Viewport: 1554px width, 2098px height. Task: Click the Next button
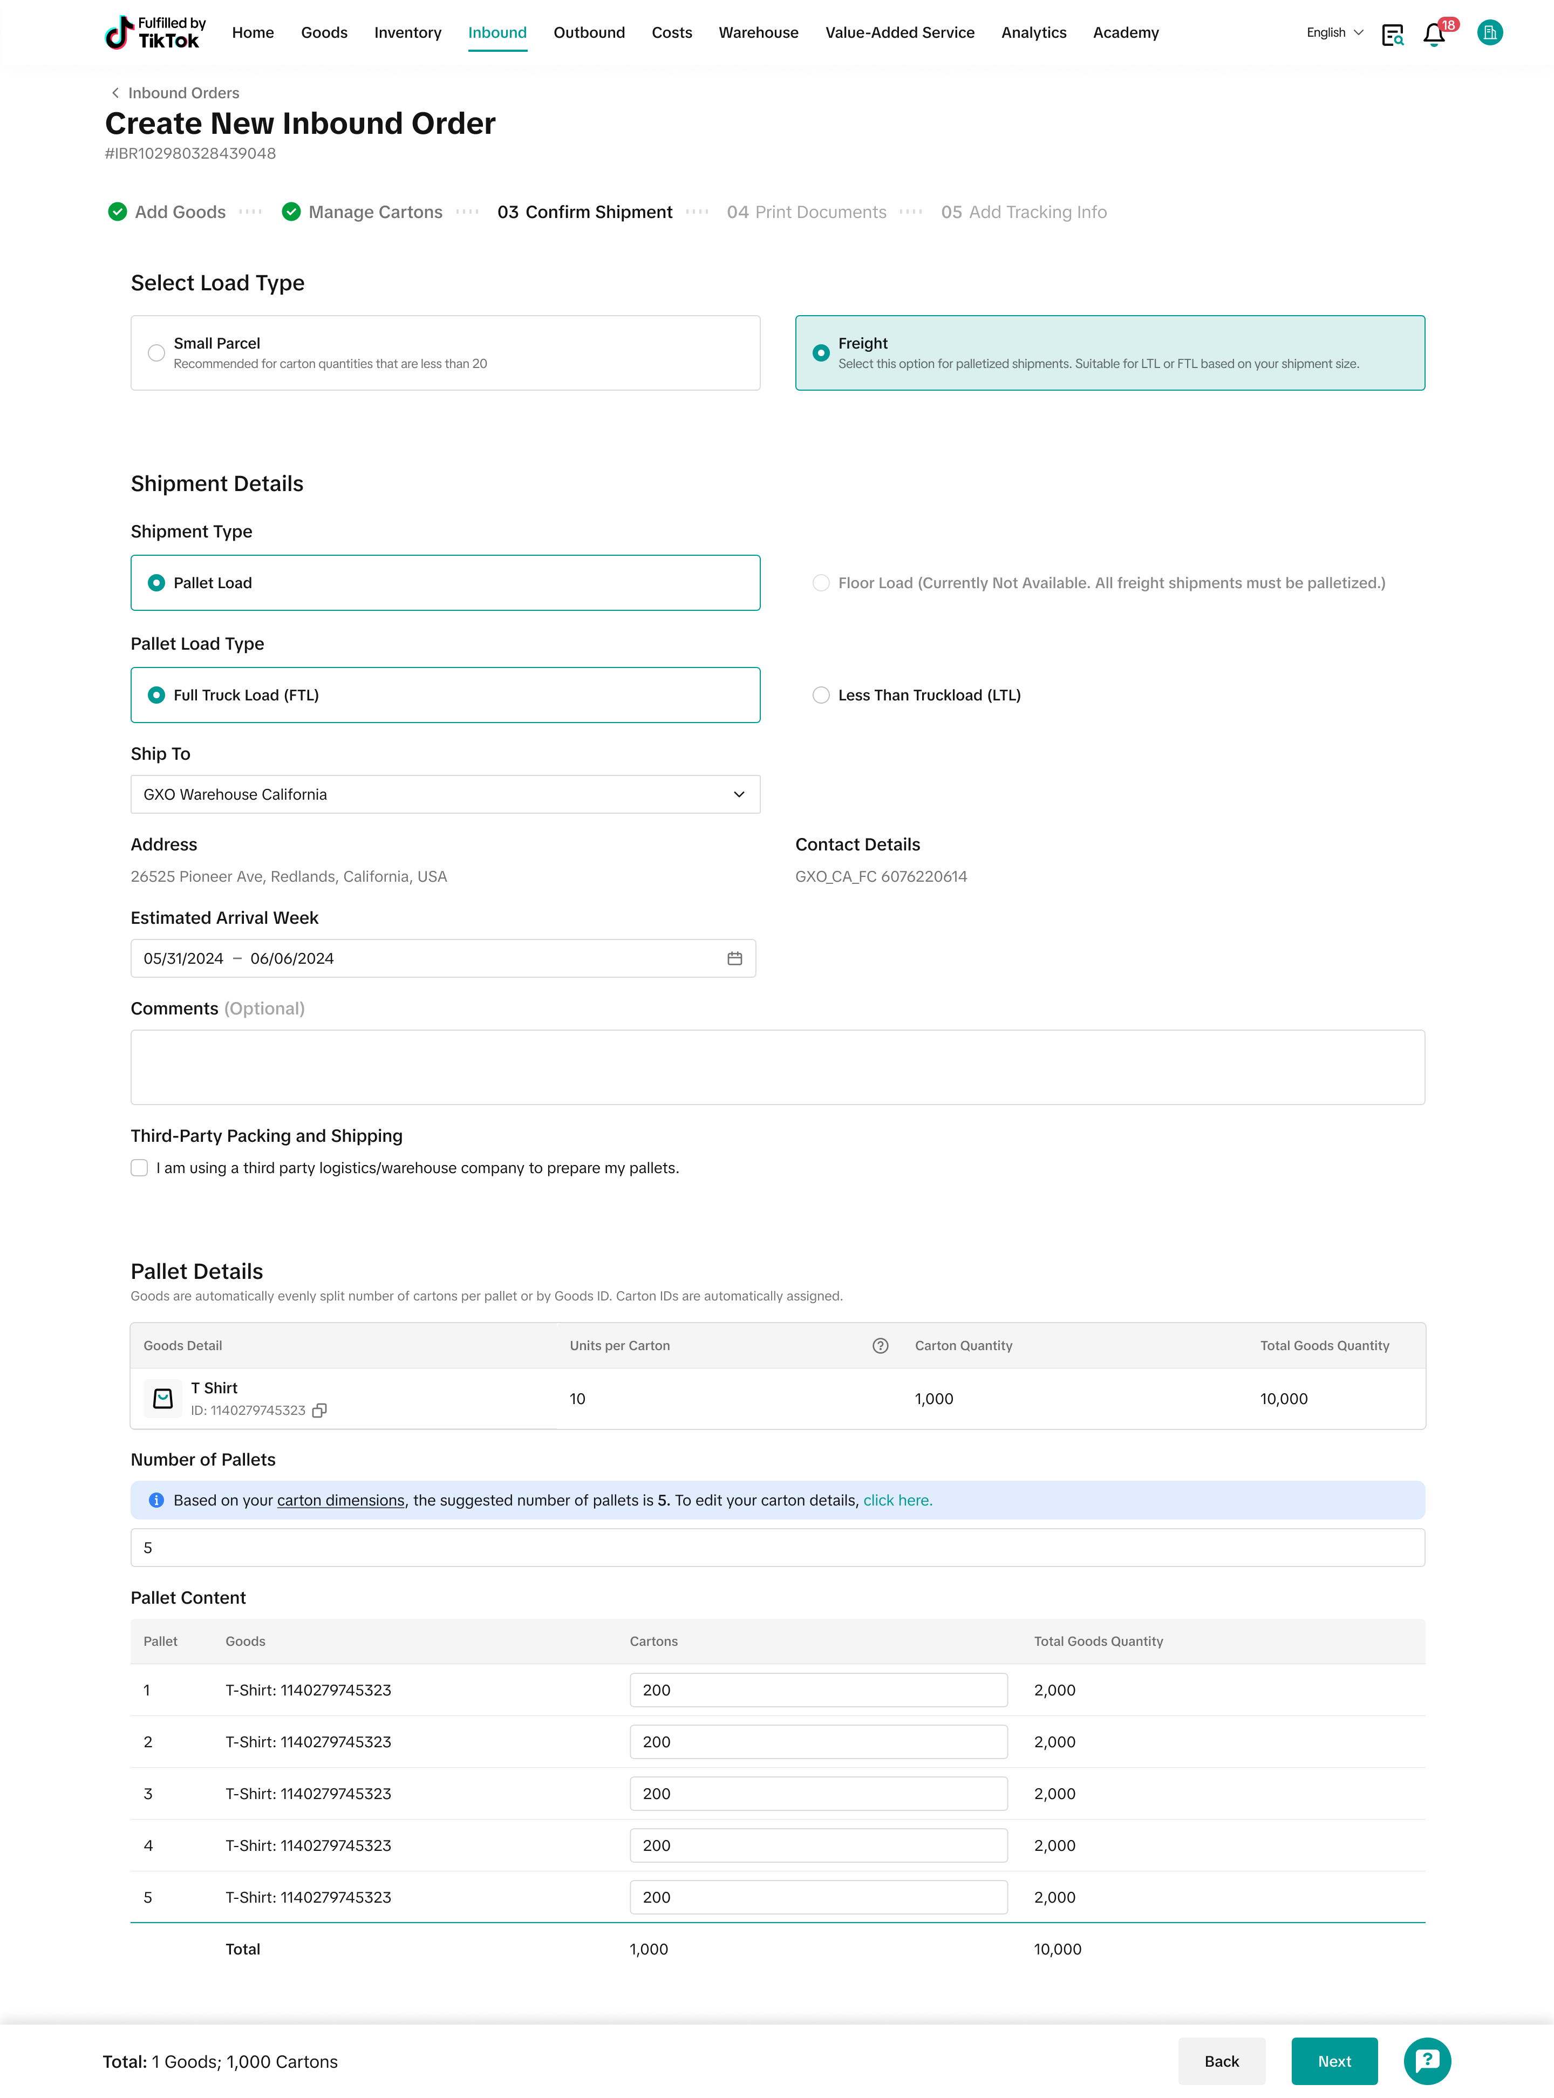[1333, 2060]
